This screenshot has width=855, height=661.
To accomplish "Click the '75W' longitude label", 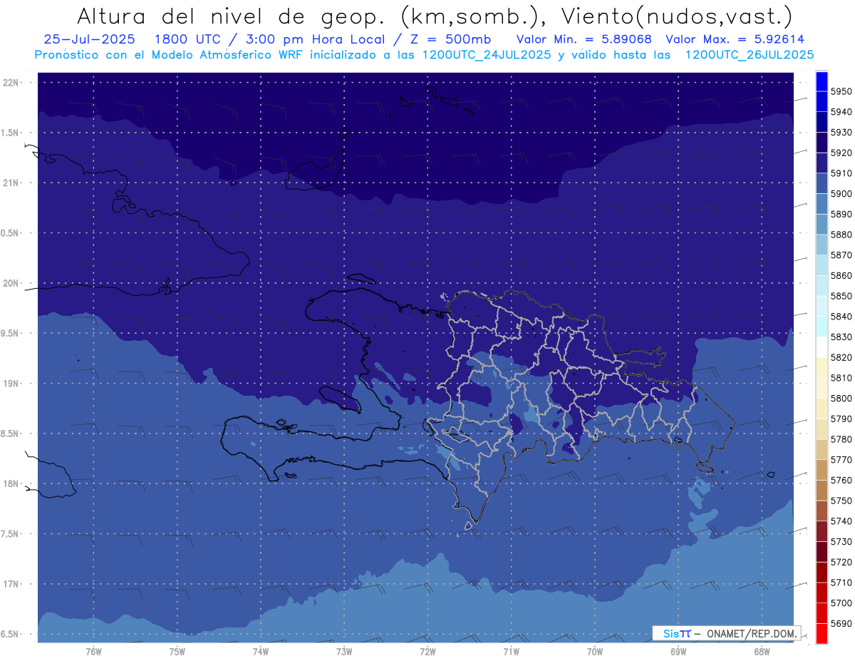I will [x=177, y=651].
